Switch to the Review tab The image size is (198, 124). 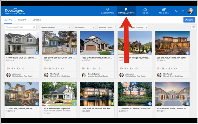point(22,20)
